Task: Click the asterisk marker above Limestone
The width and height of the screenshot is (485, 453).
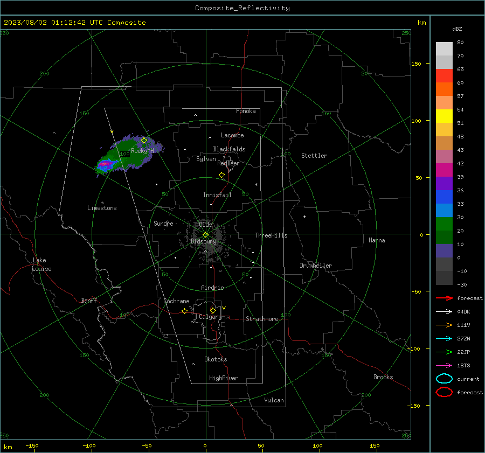Action: click(102, 203)
